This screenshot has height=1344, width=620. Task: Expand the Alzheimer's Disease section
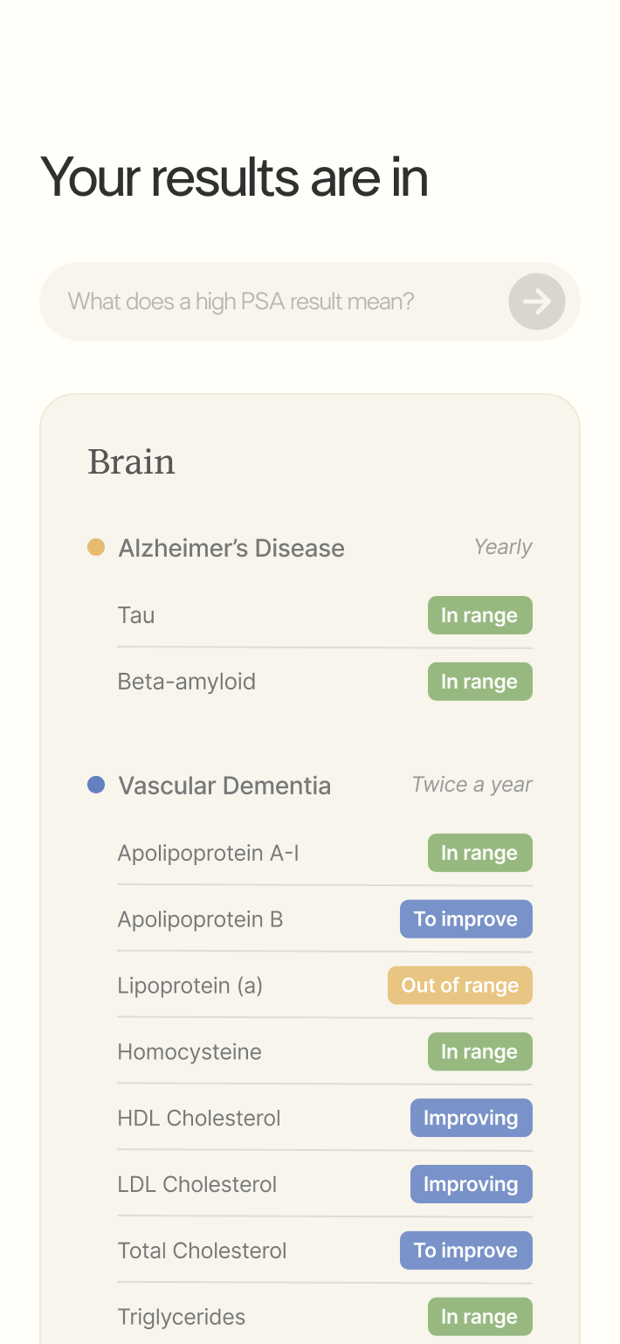[x=231, y=547]
